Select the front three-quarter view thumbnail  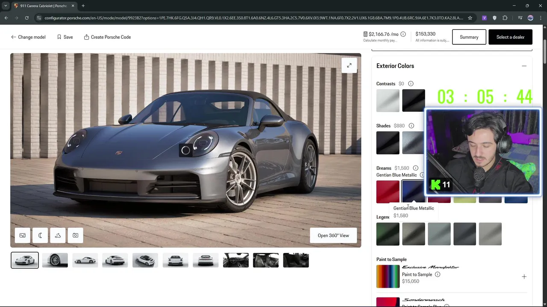[x=24, y=261]
